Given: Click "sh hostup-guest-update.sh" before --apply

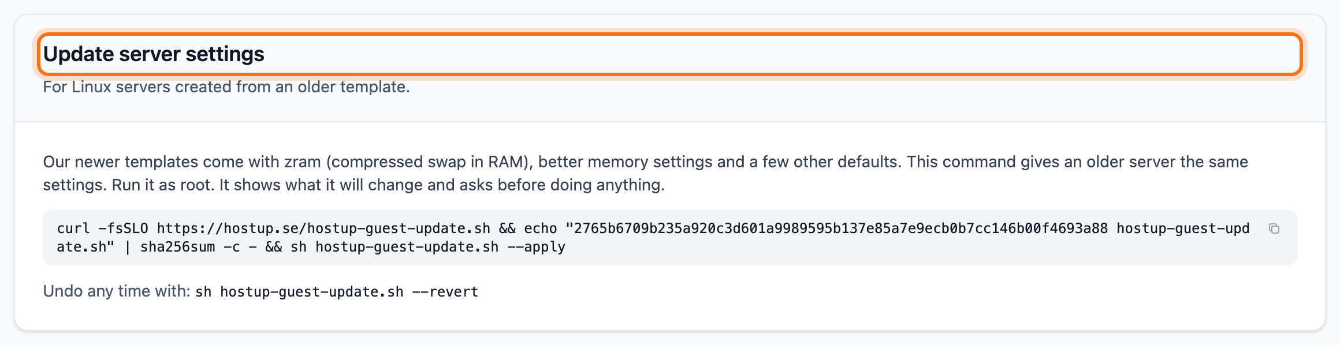Looking at the screenshot, I should [x=394, y=247].
